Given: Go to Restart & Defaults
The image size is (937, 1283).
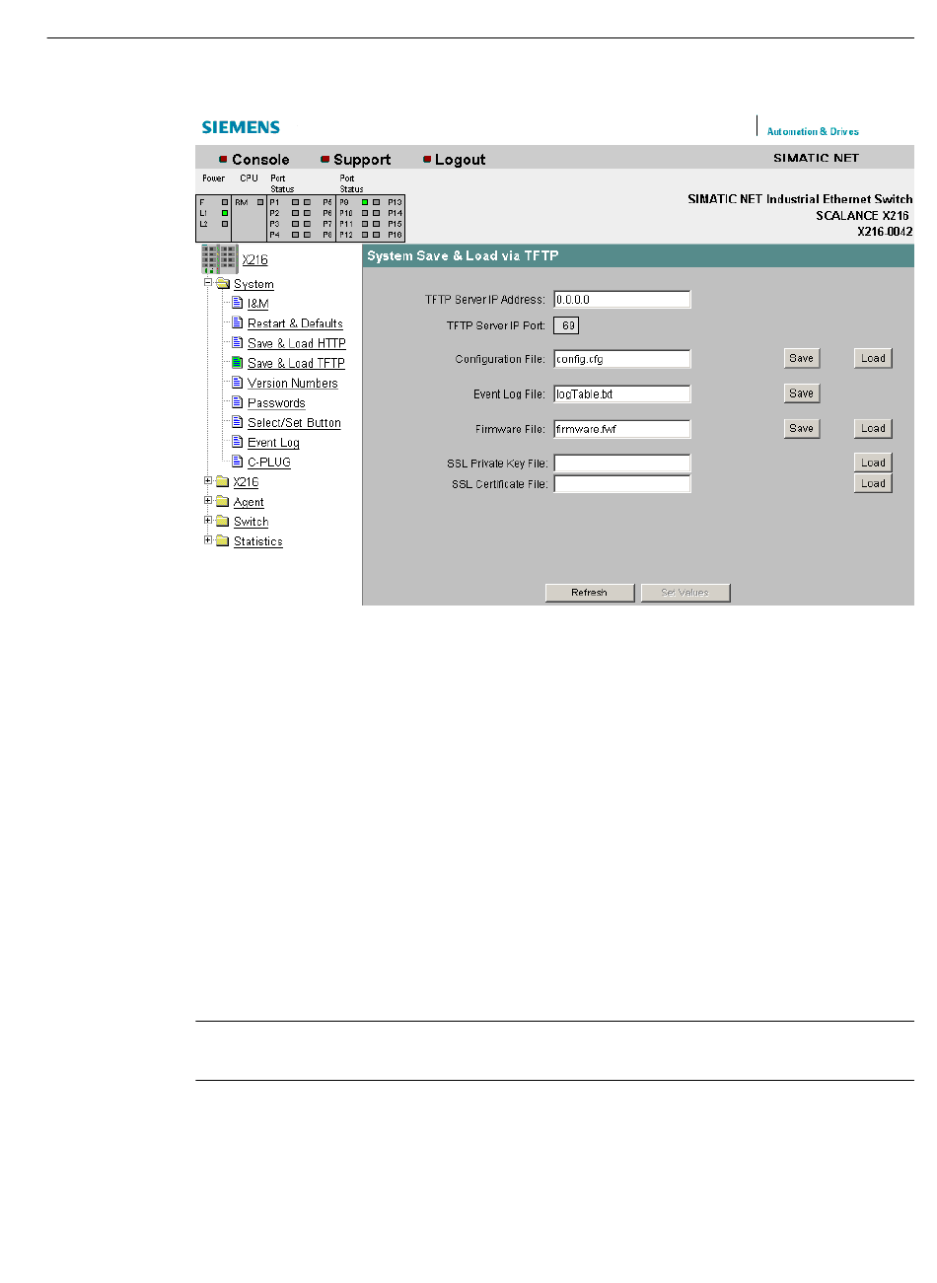Looking at the screenshot, I should click(x=295, y=323).
